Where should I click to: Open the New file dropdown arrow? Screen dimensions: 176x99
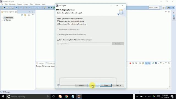click(4, 8)
